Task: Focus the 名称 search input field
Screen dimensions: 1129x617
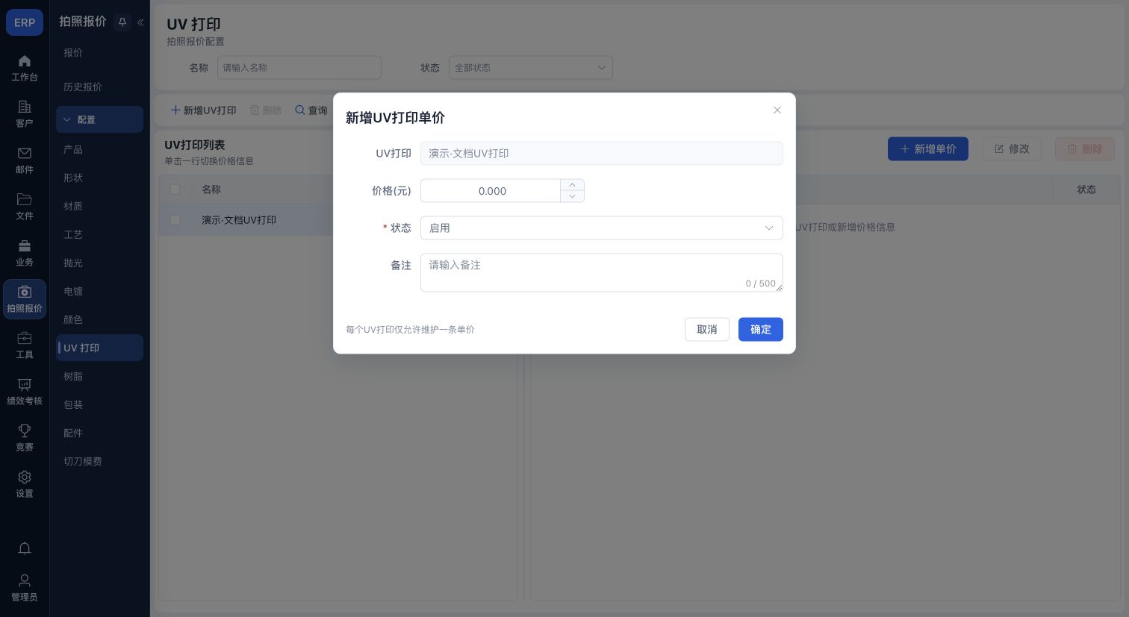Action: click(299, 68)
